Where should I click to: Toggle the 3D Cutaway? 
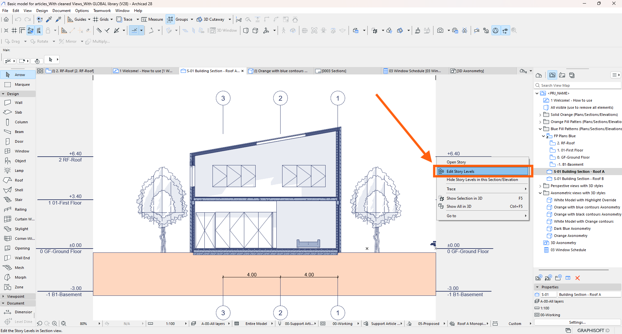click(x=211, y=19)
